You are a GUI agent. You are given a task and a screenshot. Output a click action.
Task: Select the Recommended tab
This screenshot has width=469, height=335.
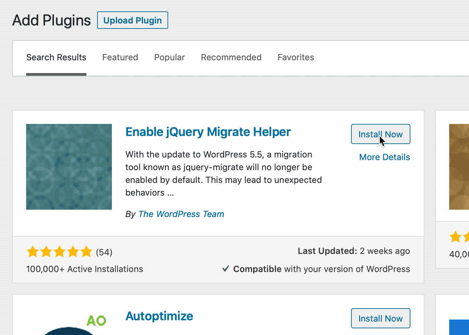point(231,57)
